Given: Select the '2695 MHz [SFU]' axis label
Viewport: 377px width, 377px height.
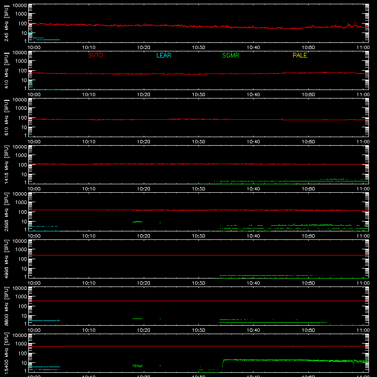Looking at the screenshot, I should coord(7,212).
